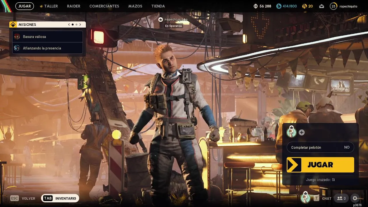The width and height of the screenshot is (368, 207).
Task: Click the VOLVER button with ESC key
Action: tap(23, 198)
